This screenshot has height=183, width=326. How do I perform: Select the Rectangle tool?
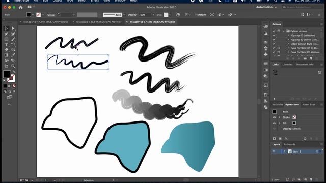(x=7, y=39)
